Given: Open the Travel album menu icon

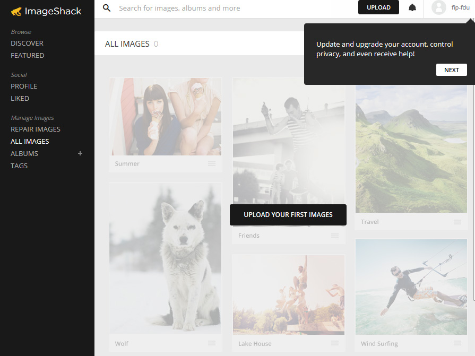Looking at the screenshot, I should click(x=457, y=222).
